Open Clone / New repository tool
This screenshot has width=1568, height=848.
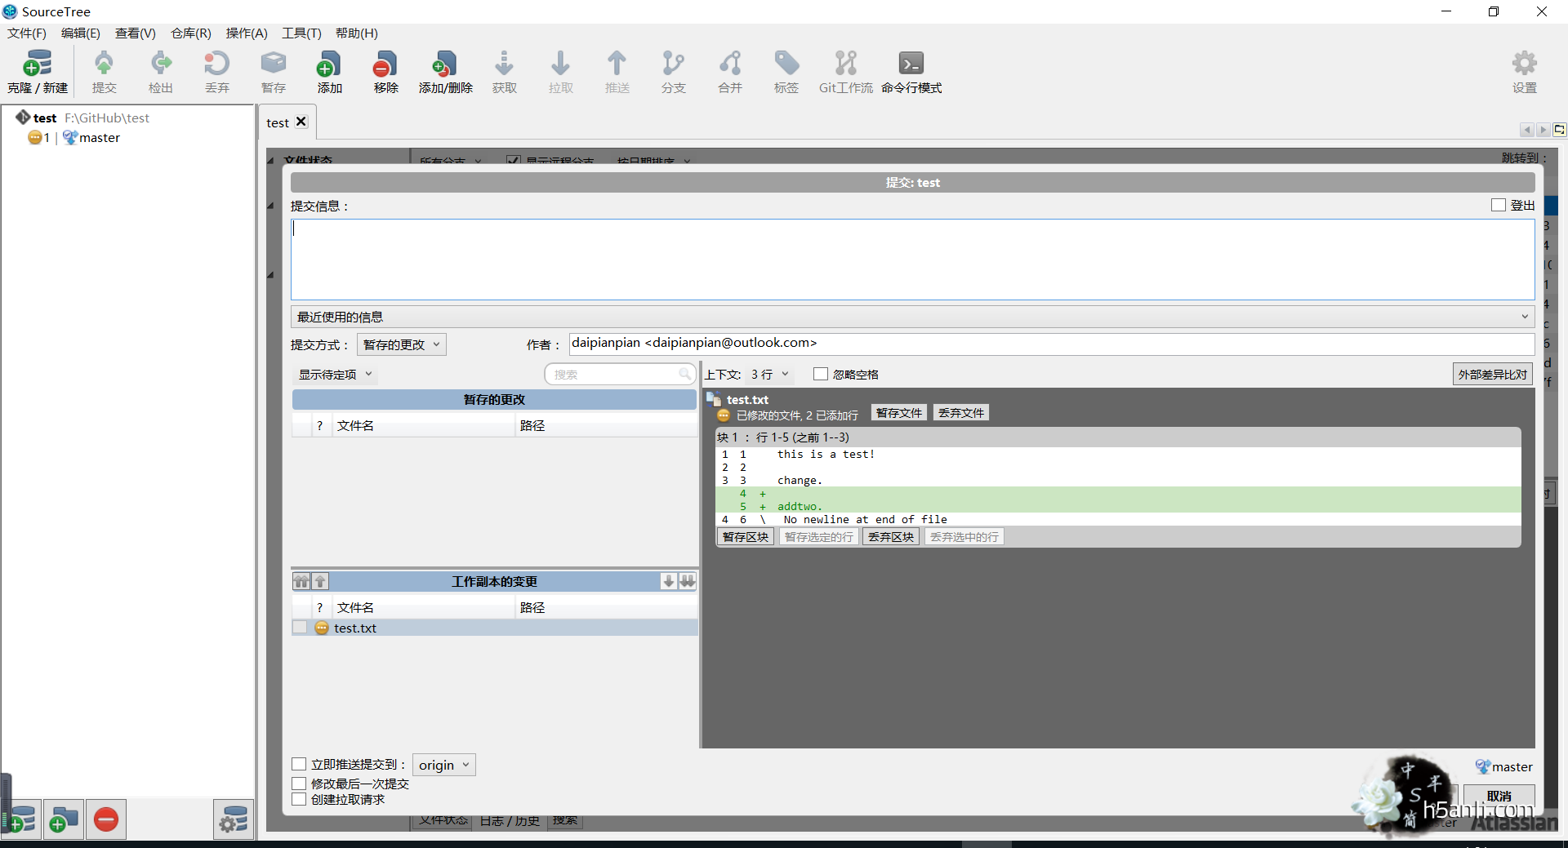coord(37,72)
